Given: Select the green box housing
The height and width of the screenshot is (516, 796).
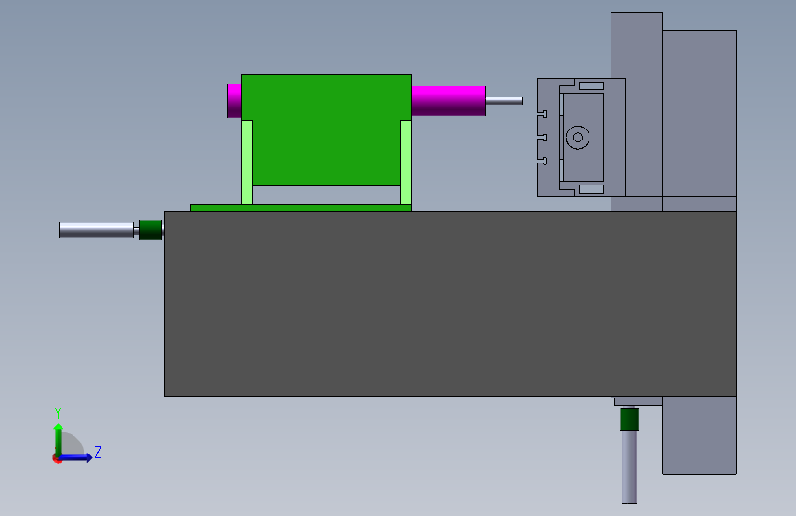Looking at the screenshot, I should point(327,130).
